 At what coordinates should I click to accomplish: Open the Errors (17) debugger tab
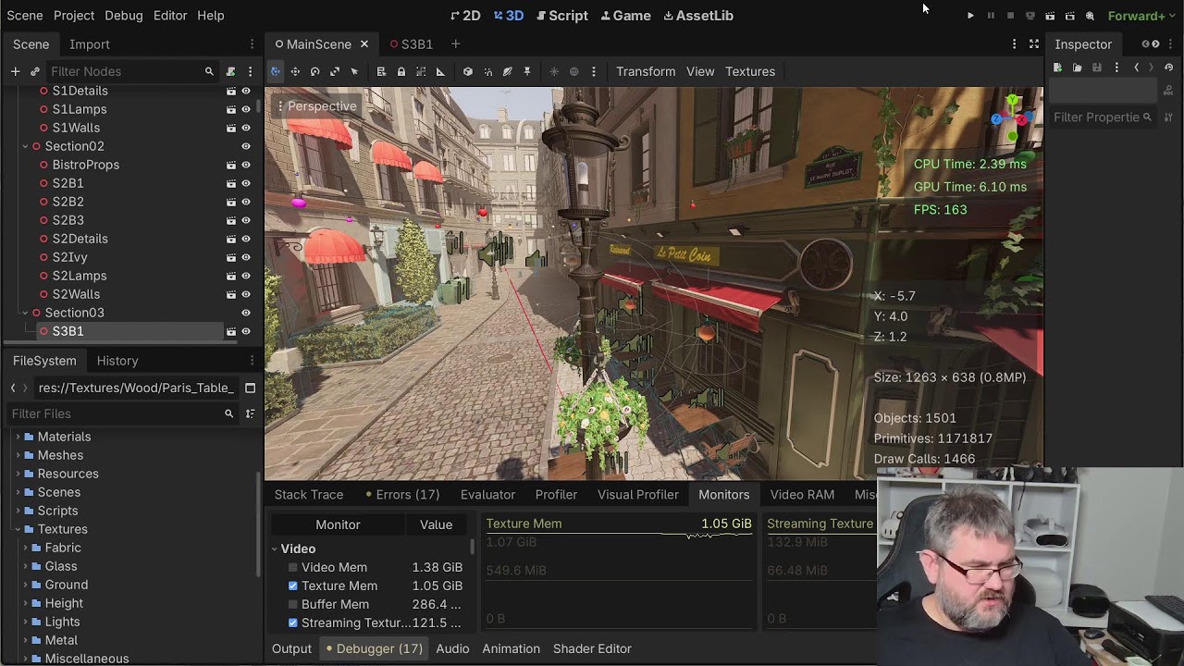[402, 495]
